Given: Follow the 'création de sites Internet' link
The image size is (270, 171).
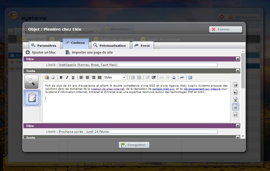Looking at the screenshot, I should [x=107, y=89].
